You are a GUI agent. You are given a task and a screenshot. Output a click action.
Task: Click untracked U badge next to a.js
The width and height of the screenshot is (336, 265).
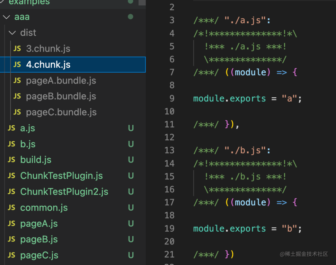tap(131, 128)
